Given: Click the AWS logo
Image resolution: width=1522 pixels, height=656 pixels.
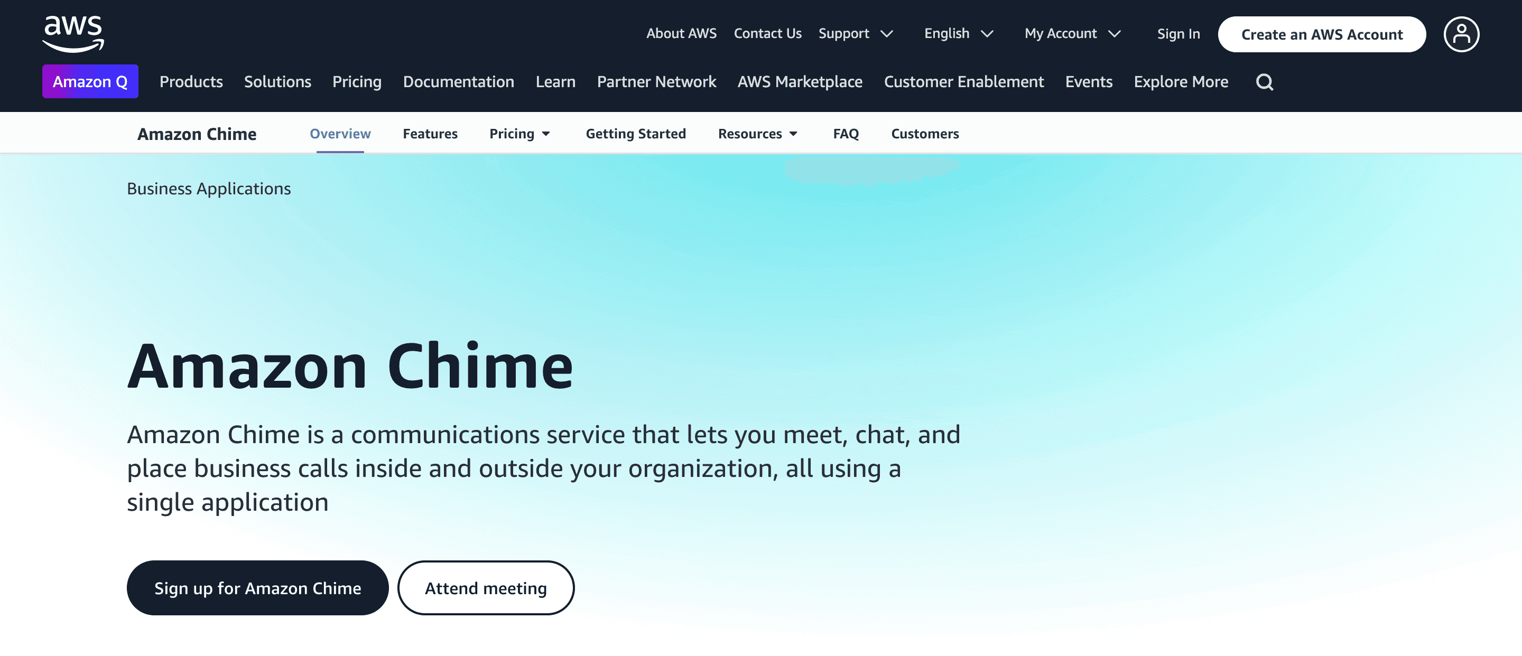Looking at the screenshot, I should coord(73,33).
